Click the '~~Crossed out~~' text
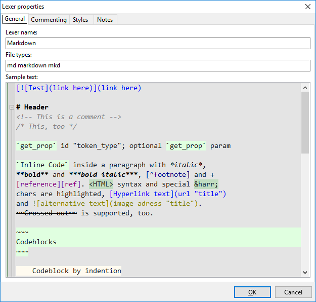 (x=47, y=213)
